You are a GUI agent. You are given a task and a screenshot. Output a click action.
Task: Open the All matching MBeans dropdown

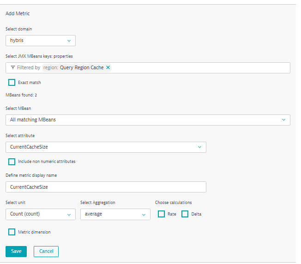[x=148, y=120]
